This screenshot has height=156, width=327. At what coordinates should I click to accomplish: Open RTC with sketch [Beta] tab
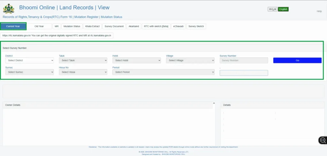156,26
